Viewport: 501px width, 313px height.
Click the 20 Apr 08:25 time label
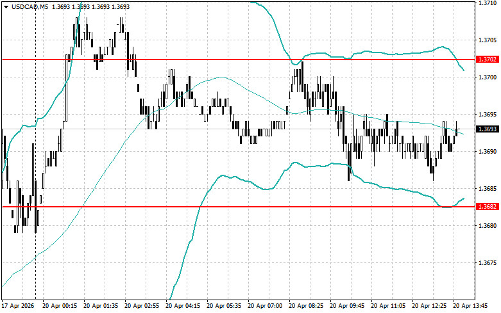[x=306, y=306]
